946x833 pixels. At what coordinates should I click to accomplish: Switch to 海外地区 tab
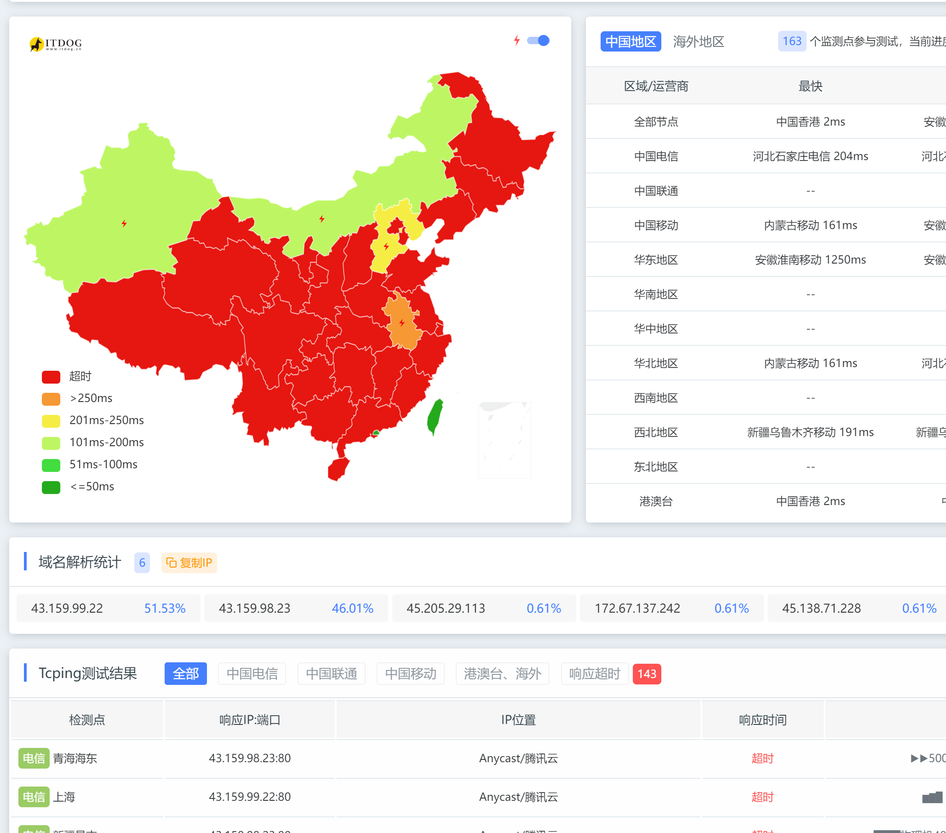(x=698, y=42)
